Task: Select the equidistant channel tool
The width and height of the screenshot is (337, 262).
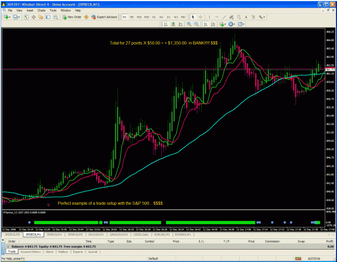Action: coord(231,17)
